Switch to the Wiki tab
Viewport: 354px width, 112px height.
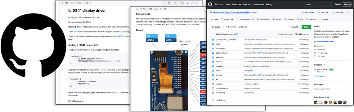[300, 19]
